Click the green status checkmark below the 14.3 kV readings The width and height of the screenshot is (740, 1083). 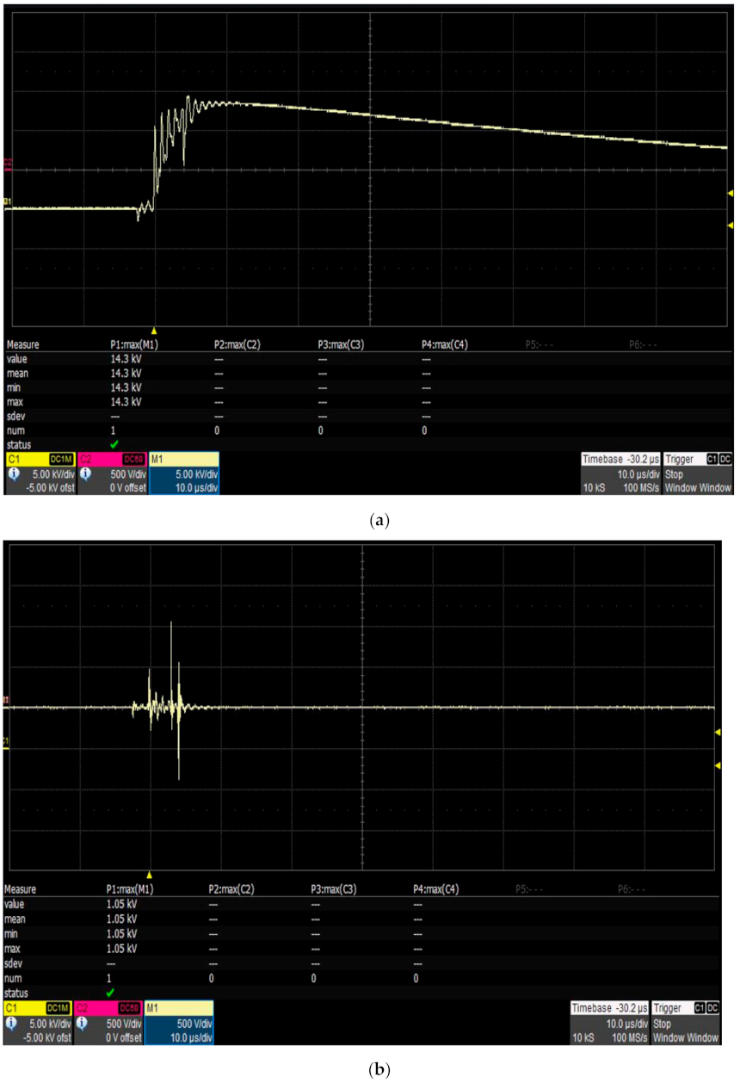coord(114,444)
